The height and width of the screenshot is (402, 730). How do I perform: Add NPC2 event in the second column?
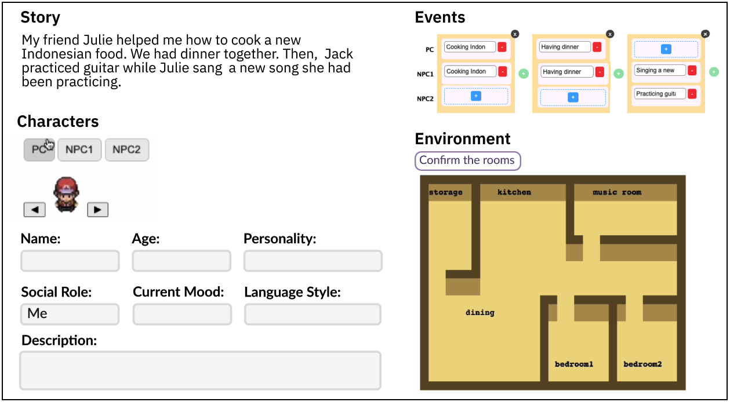tap(572, 97)
